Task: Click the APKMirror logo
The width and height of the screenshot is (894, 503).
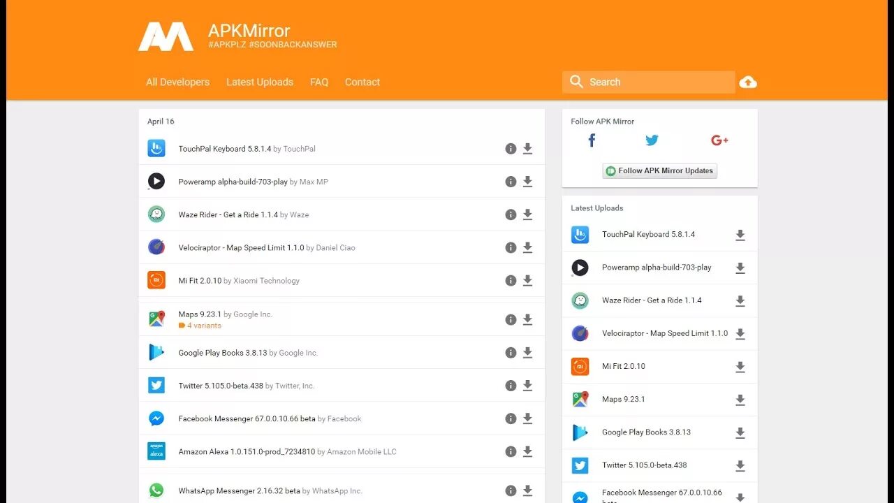Action: pyautogui.click(x=166, y=36)
